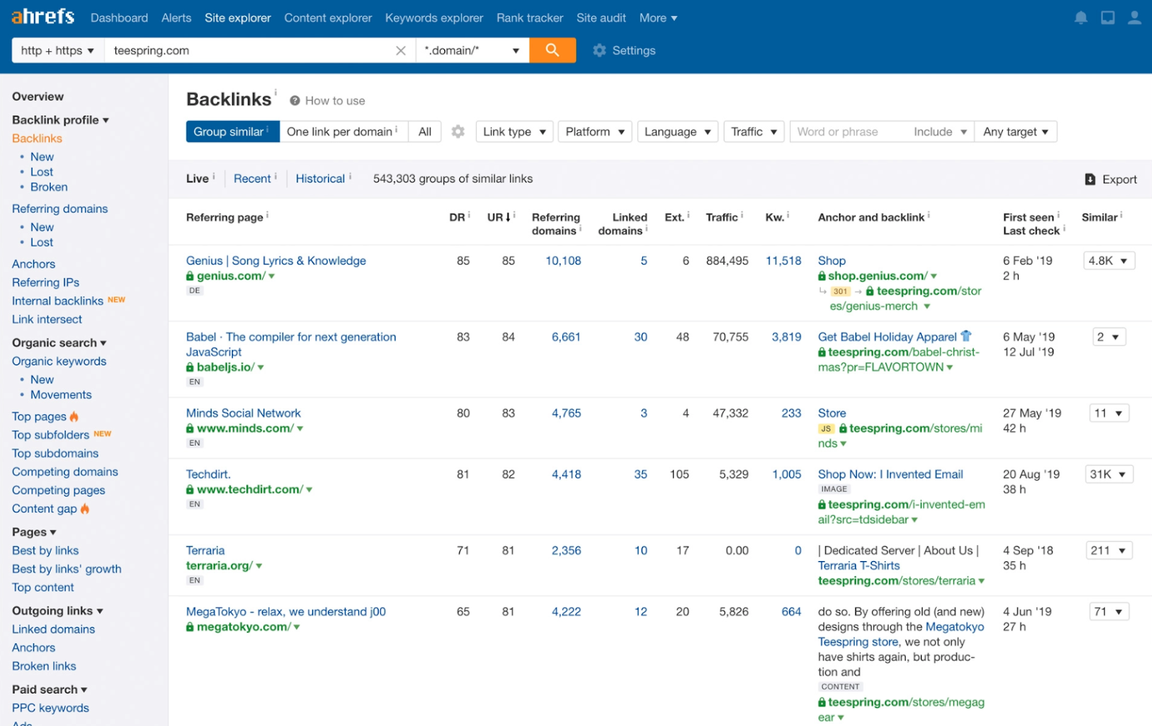The width and height of the screenshot is (1152, 726).
Task: Open the display monitor icon in header
Action: point(1107,18)
